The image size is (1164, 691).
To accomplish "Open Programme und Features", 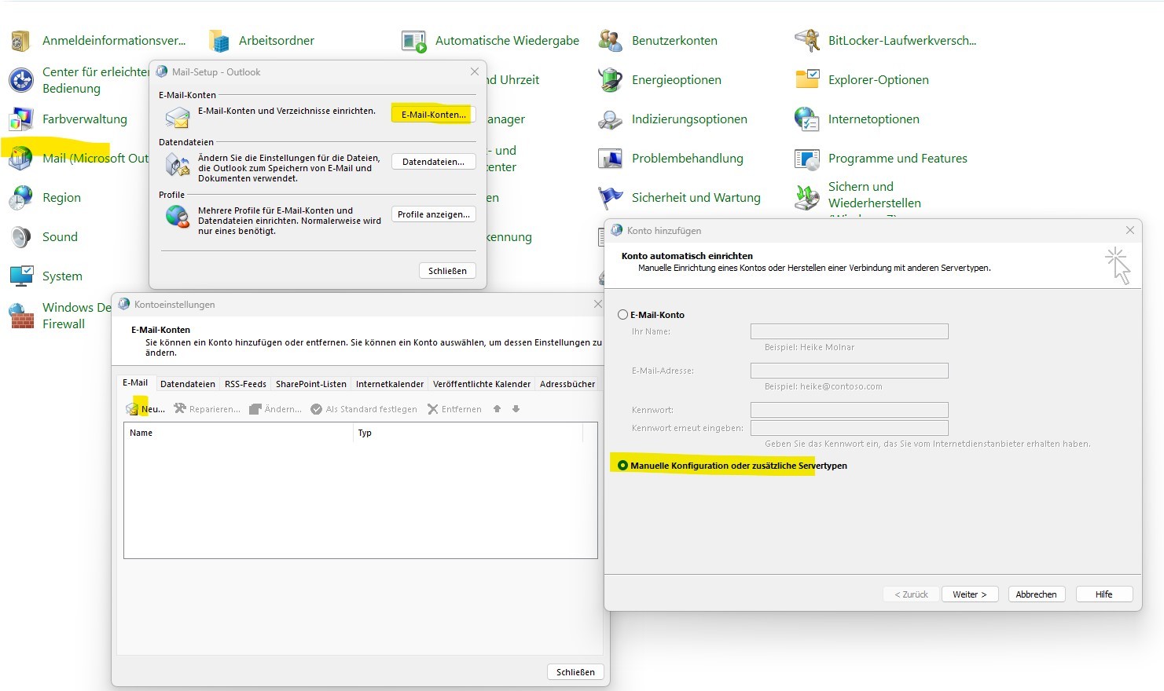I will click(x=897, y=158).
